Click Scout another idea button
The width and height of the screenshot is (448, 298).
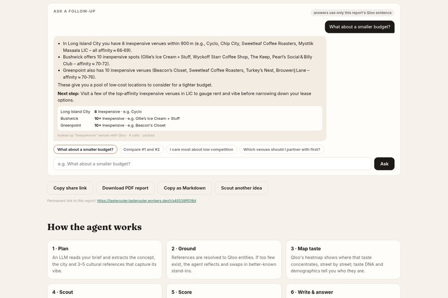pyautogui.click(x=241, y=188)
